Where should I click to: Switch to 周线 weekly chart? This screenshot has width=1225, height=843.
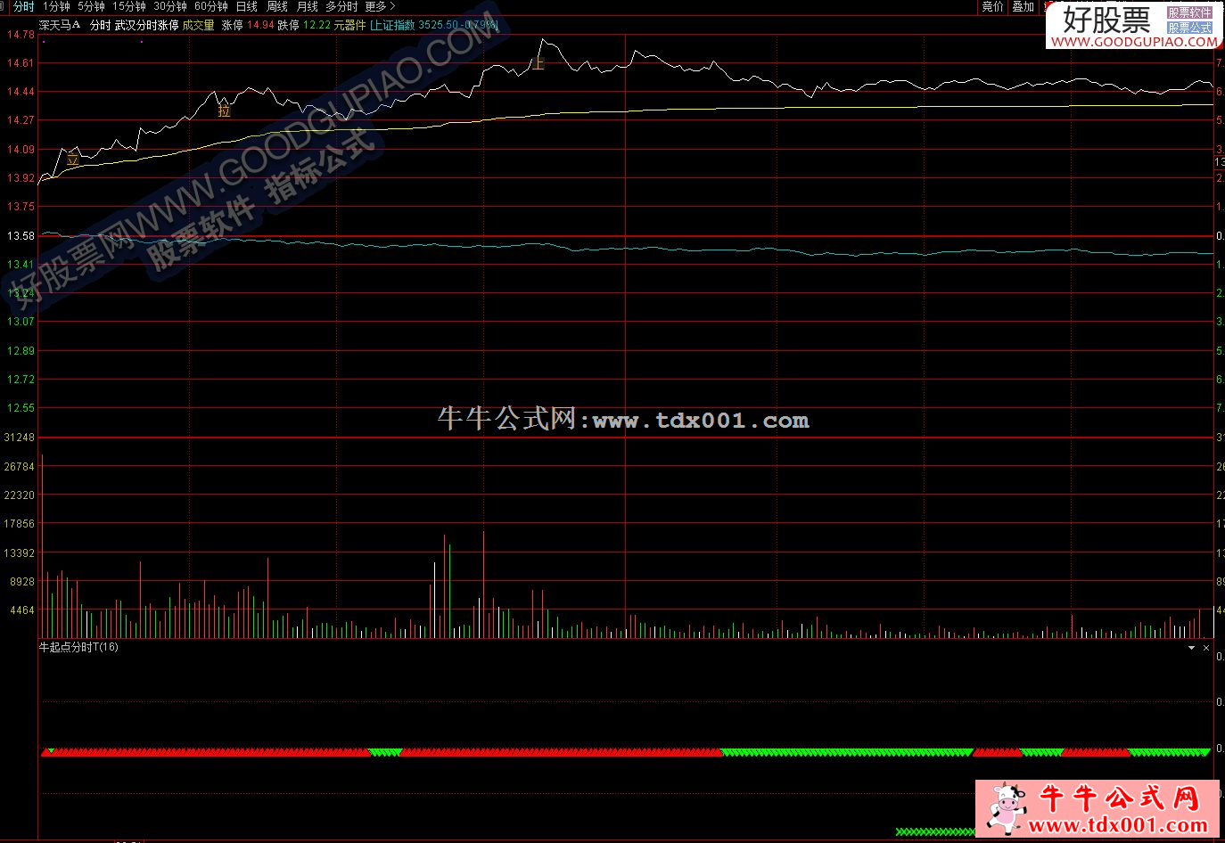click(x=277, y=6)
